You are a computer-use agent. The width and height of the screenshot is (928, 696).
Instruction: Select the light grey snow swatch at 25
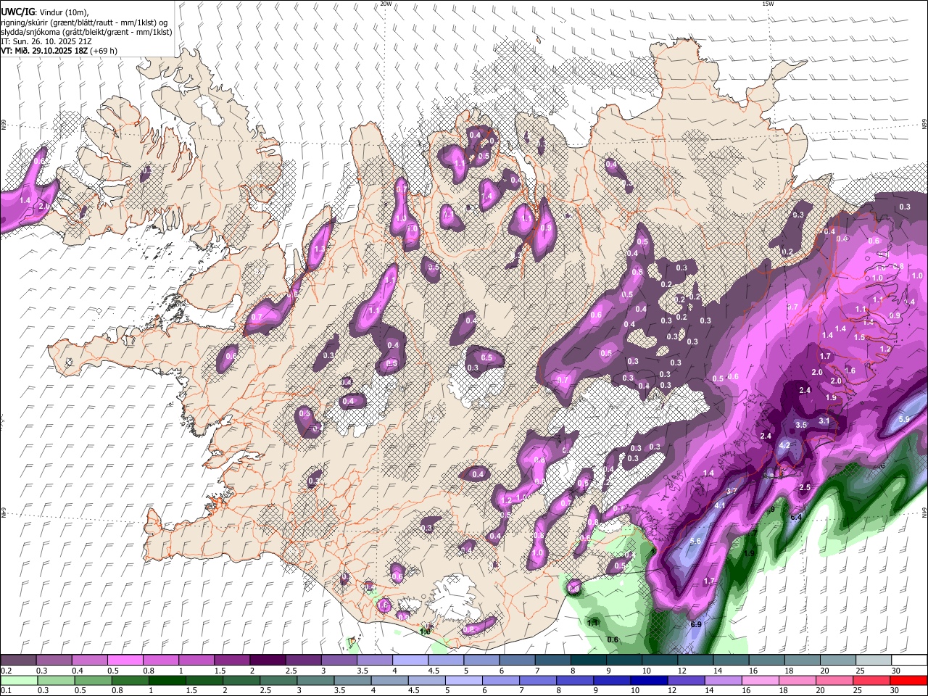point(873,660)
